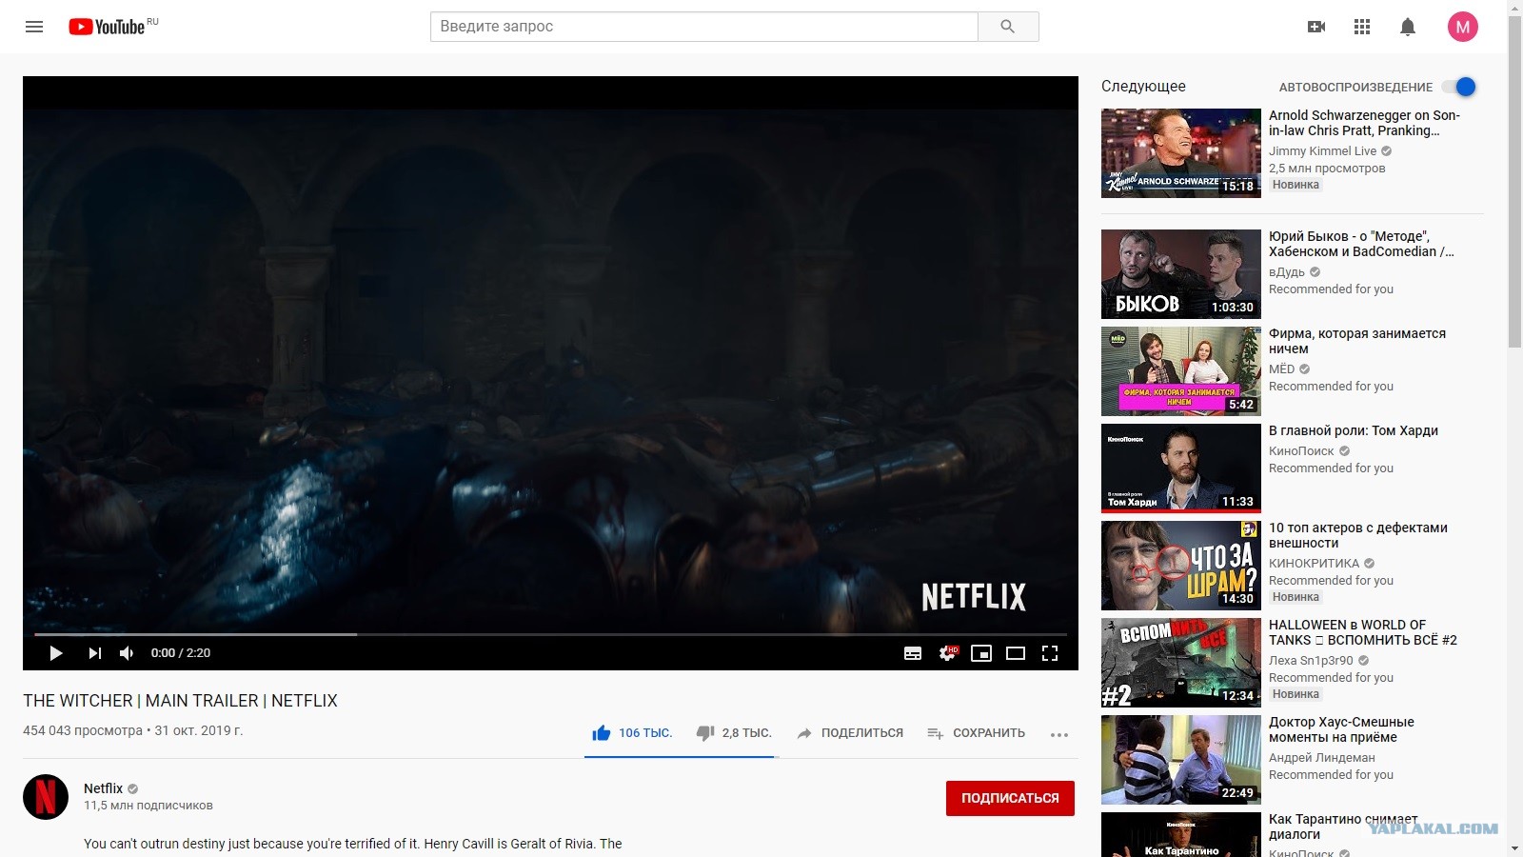Open the YouTube apps grid
The image size is (1523, 857).
click(1362, 27)
